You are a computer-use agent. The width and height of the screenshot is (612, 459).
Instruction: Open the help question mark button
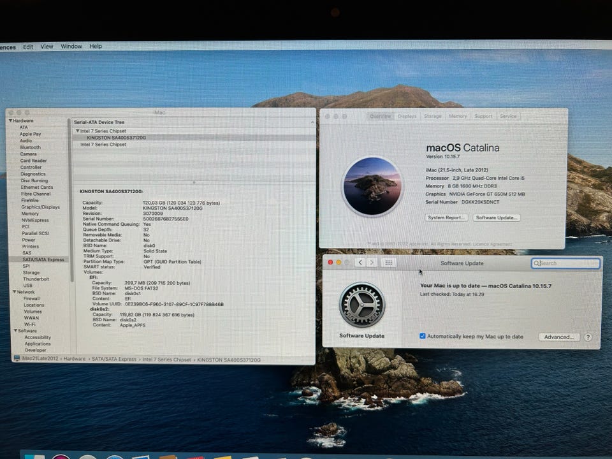(x=588, y=337)
